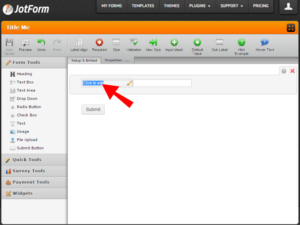Add a Text Area field
Viewport: 300px width, 225px height.
coord(22,91)
